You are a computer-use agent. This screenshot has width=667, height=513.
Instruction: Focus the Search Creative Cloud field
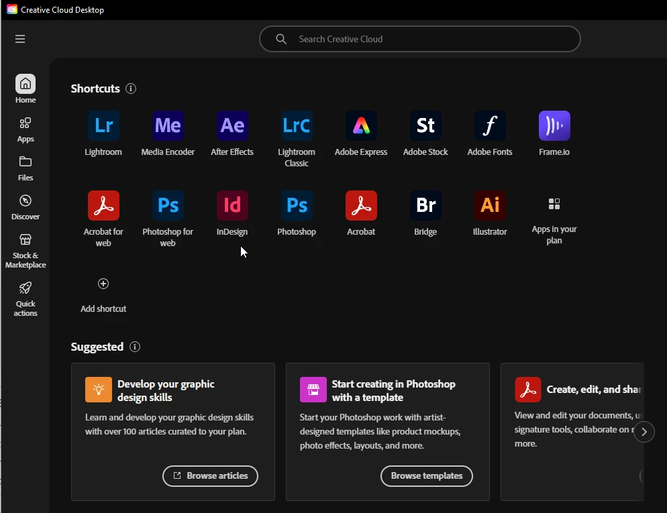[420, 39]
